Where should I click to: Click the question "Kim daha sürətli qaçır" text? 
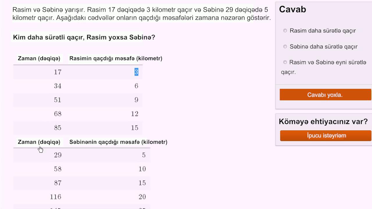(84, 37)
